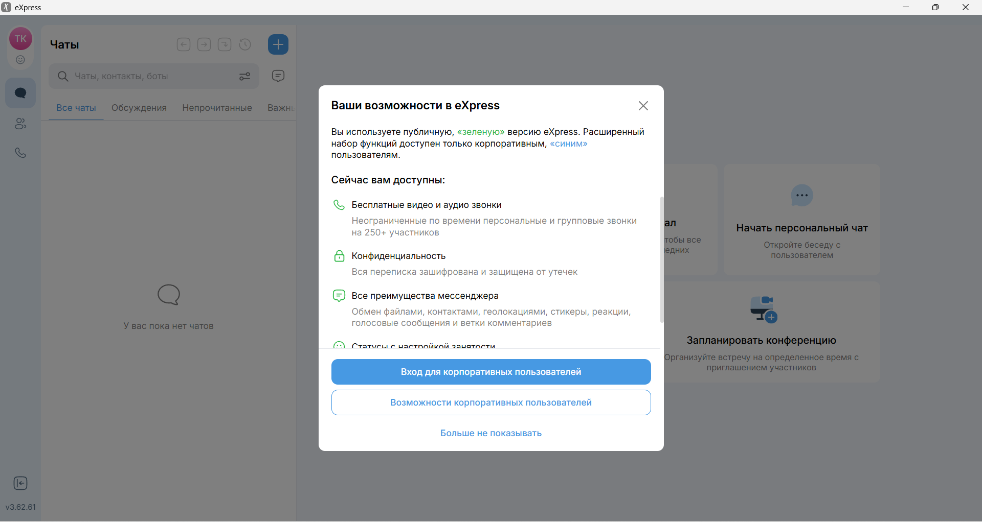Switch to the Обсуждения tab
This screenshot has height=522, width=982.
(x=139, y=108)
